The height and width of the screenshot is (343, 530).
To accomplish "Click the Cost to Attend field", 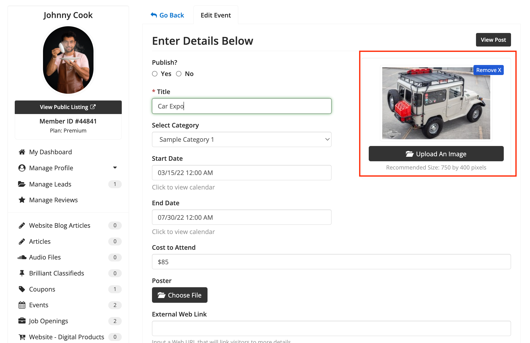I will (x=331, y=262).
